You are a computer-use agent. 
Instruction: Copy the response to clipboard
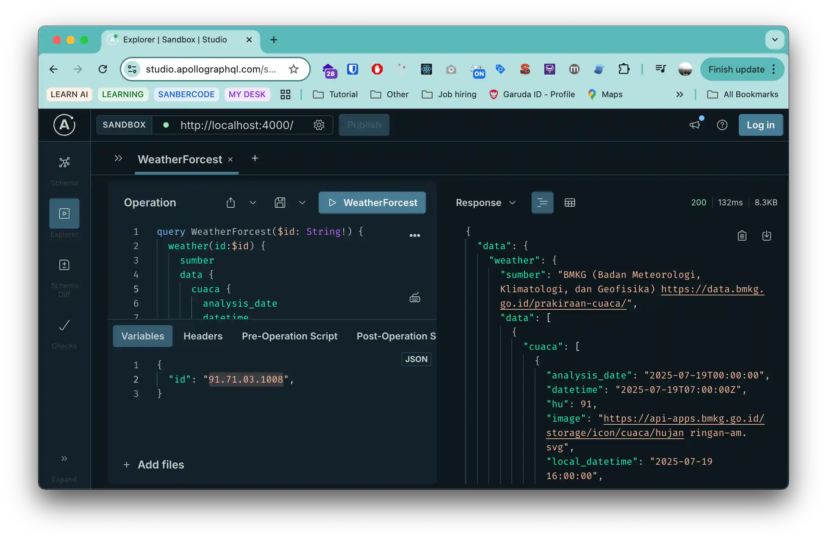pyautogui.click(x=742, y=235)
